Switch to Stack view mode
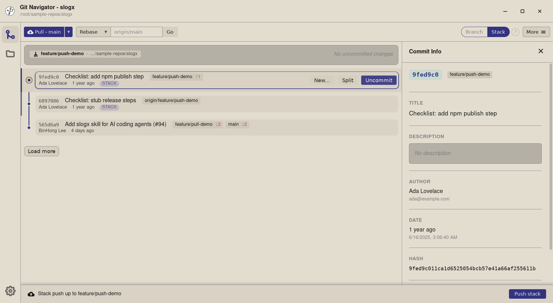553x303 pixels. coord(498,32)
